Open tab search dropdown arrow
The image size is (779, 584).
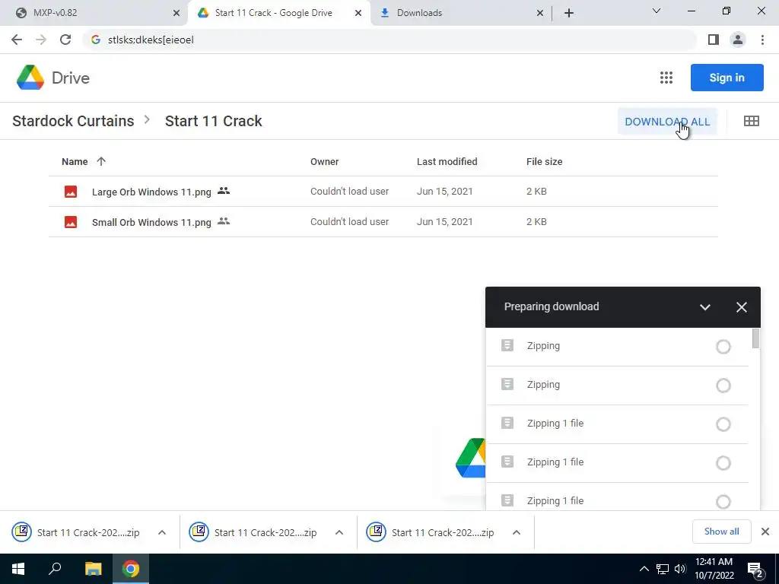(x=657, y=11)
